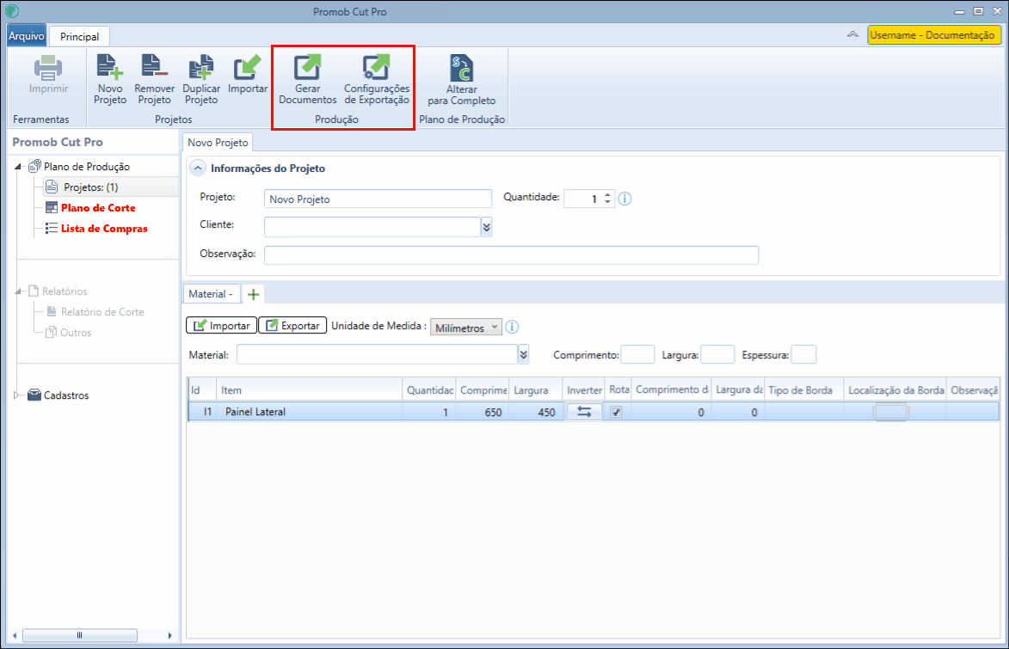Viewport: 1009px width, 649px height.
Task: Click the 450 Largura cell
Action: pos(536,412)
